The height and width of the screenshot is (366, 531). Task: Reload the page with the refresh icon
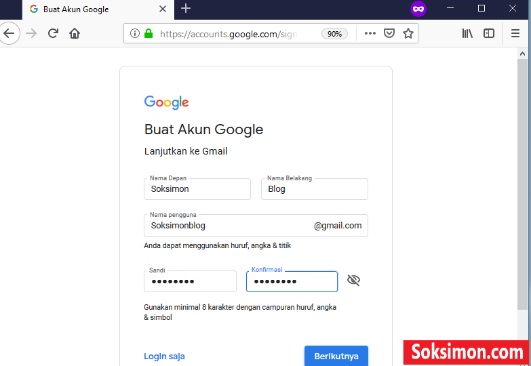53,33
